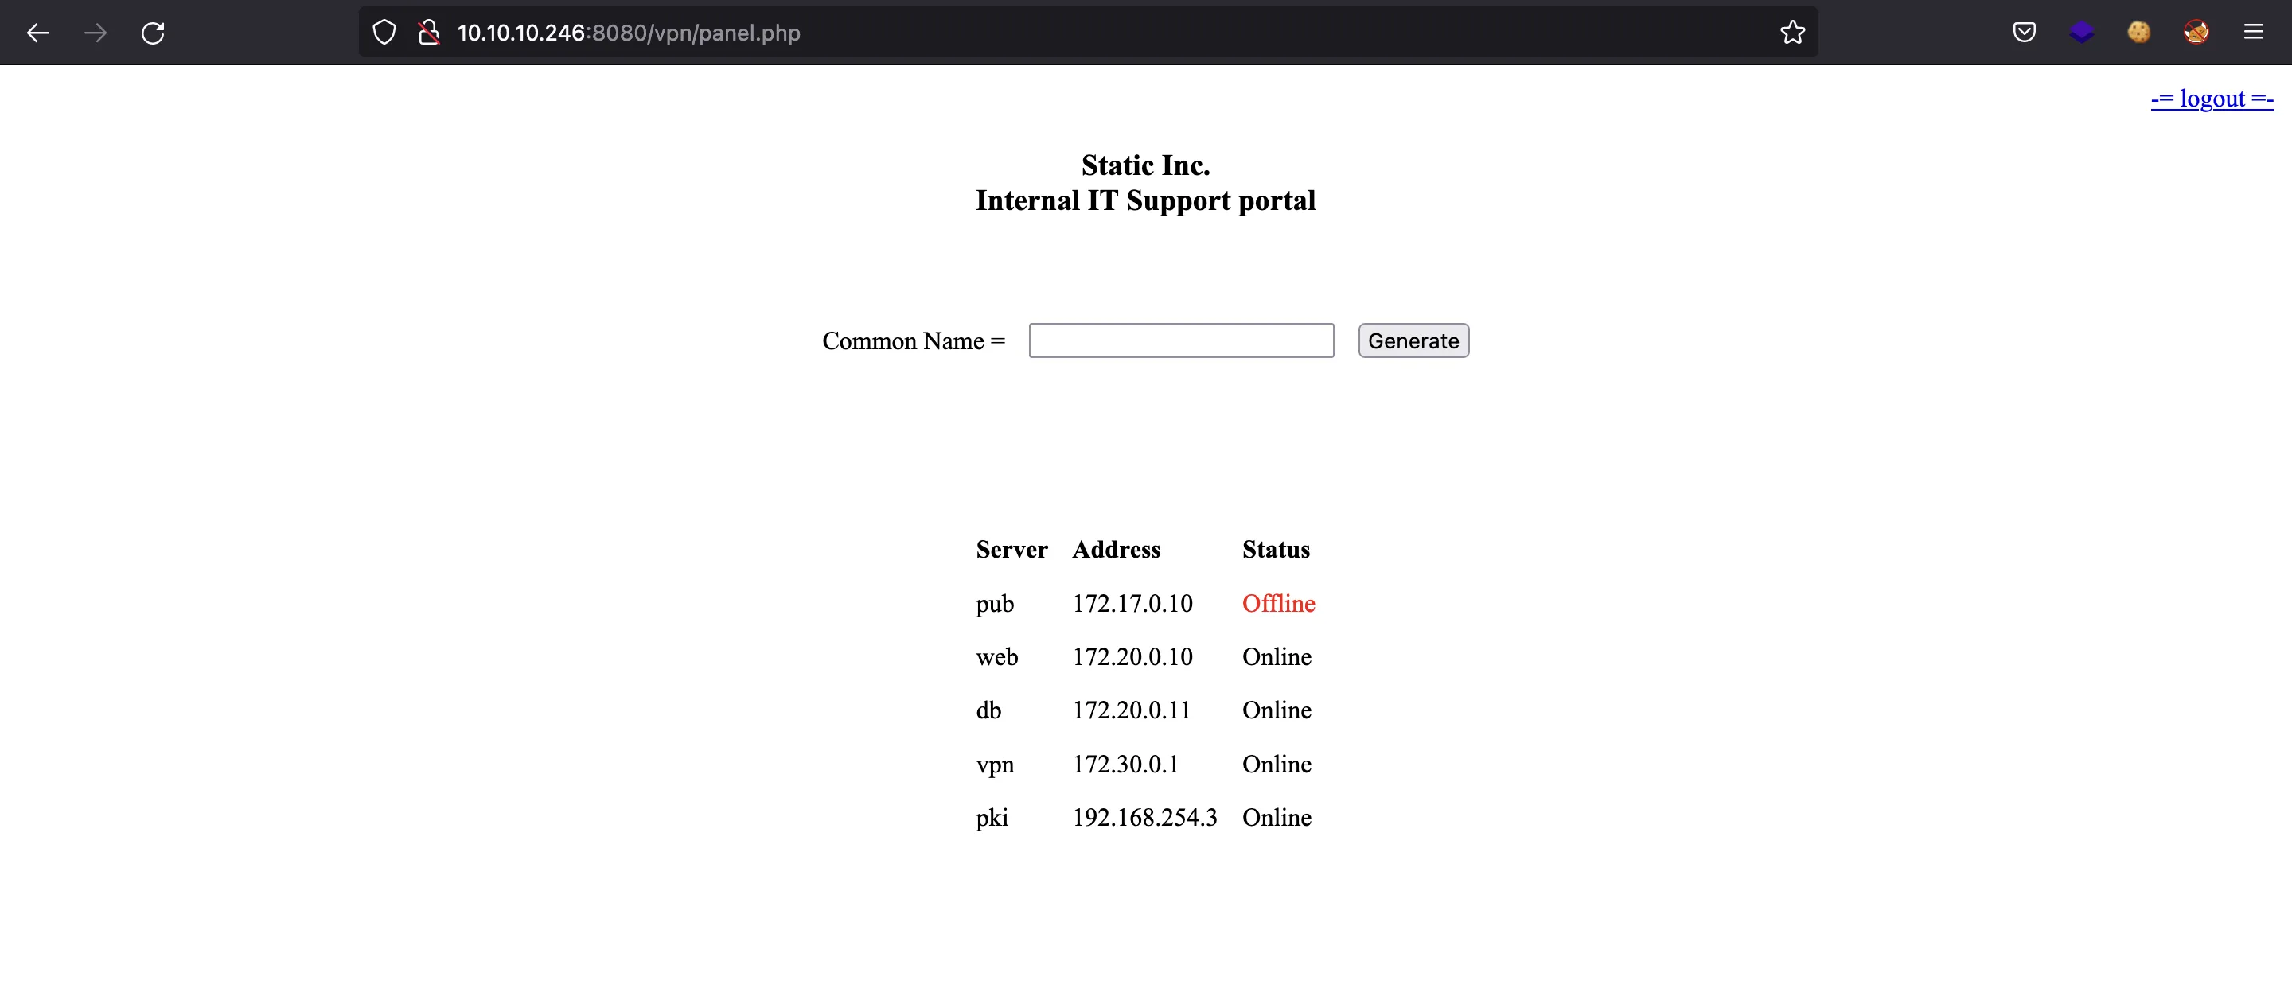Click the web server Online status
Screen dimensions: 2292x996
pos(1275,656)
